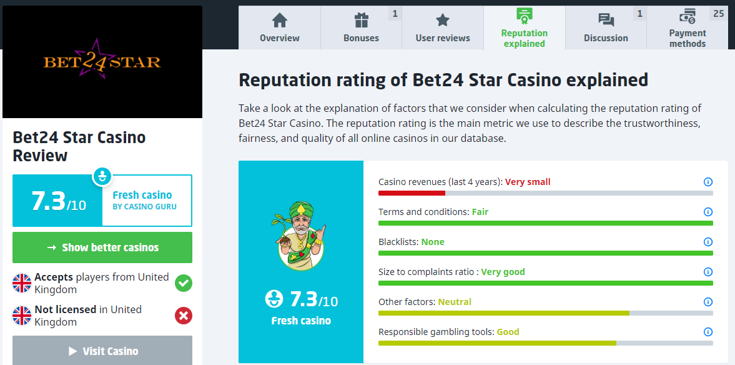Viewport: 735px width, 365px height.
Task: Show info for Other factors
Action: pos(708,302)
